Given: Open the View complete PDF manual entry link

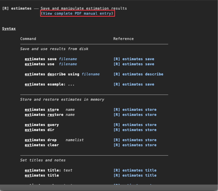Looking at the screenshot, I should coord(77,13).
